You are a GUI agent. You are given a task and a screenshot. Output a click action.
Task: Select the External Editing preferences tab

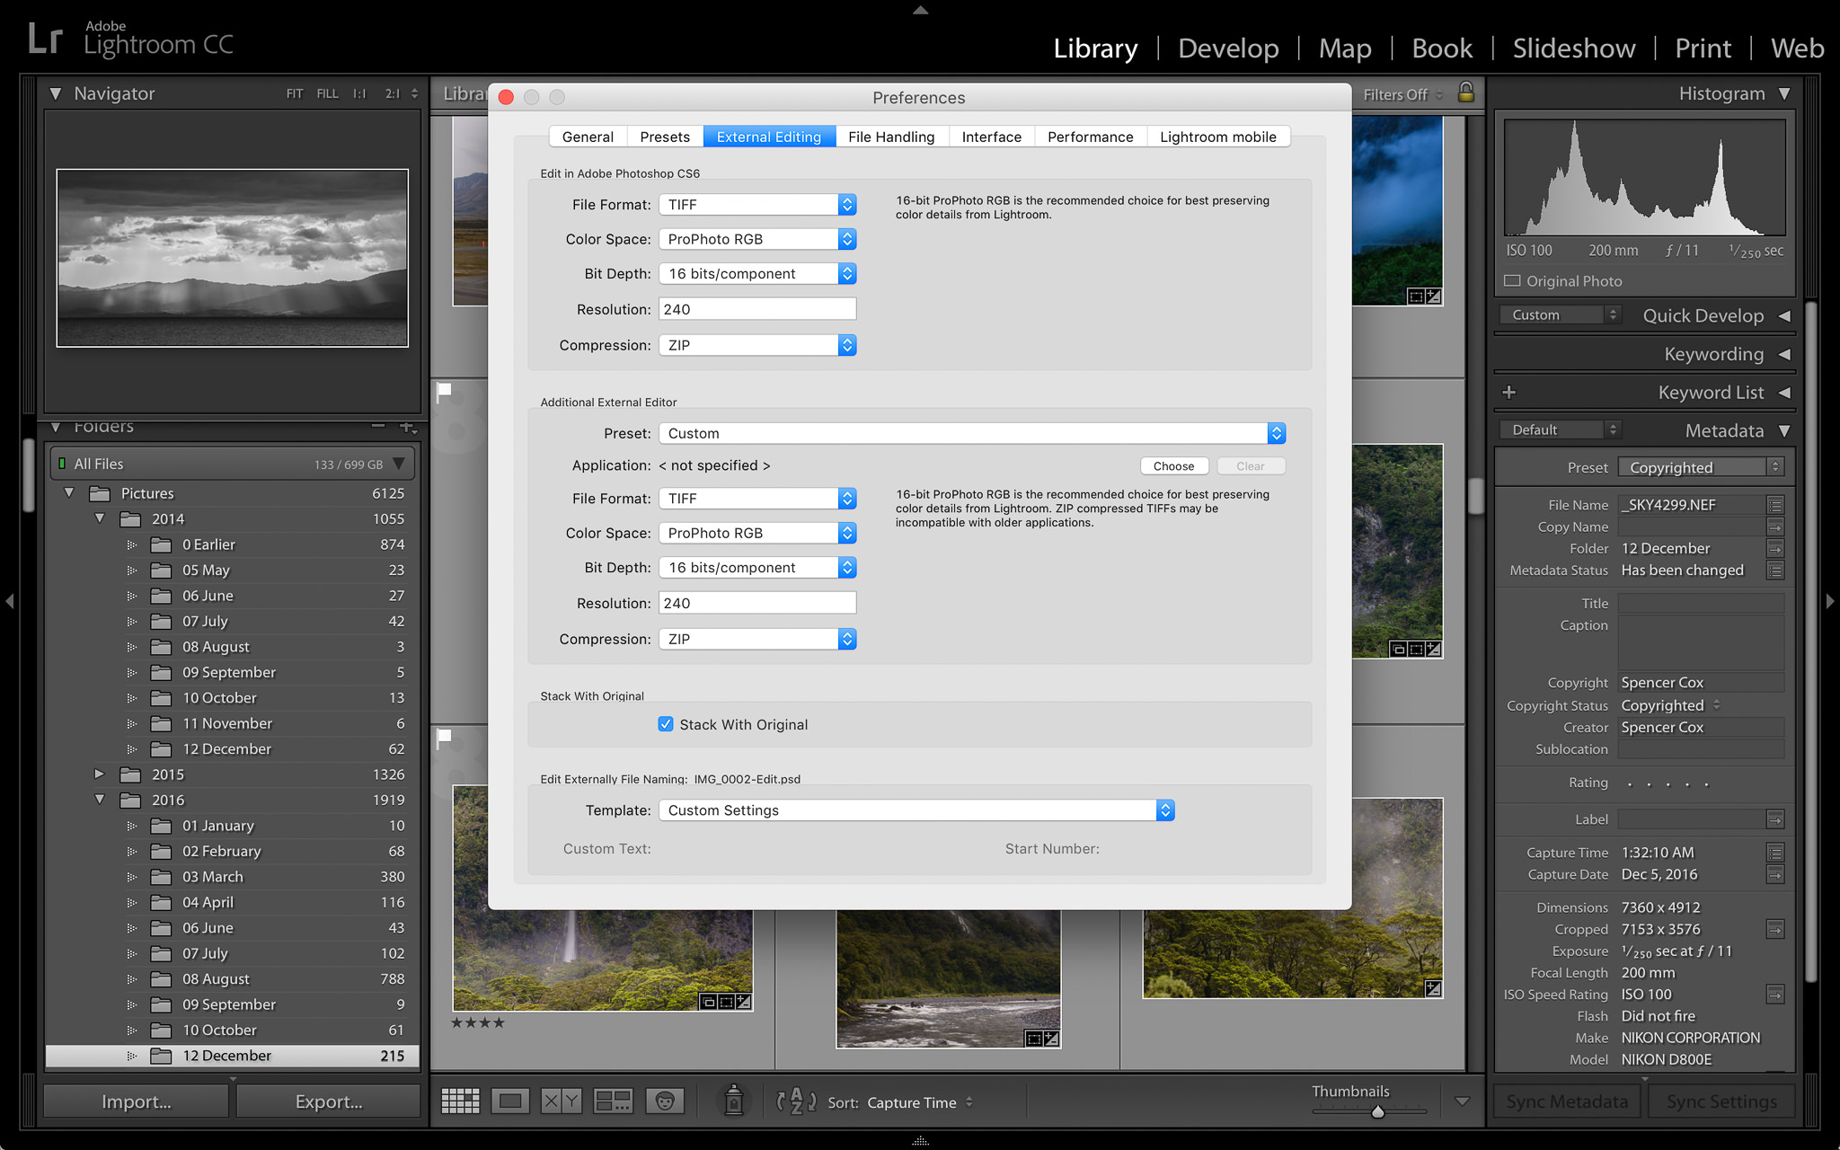tap(768, 137)
